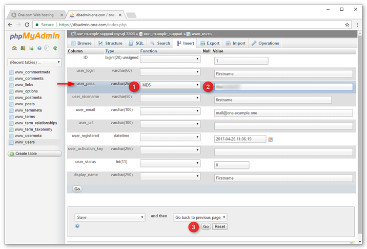Switch to the Structure tab
The height and width of the screenshot is (249, 367).
[x=110, y=43]
